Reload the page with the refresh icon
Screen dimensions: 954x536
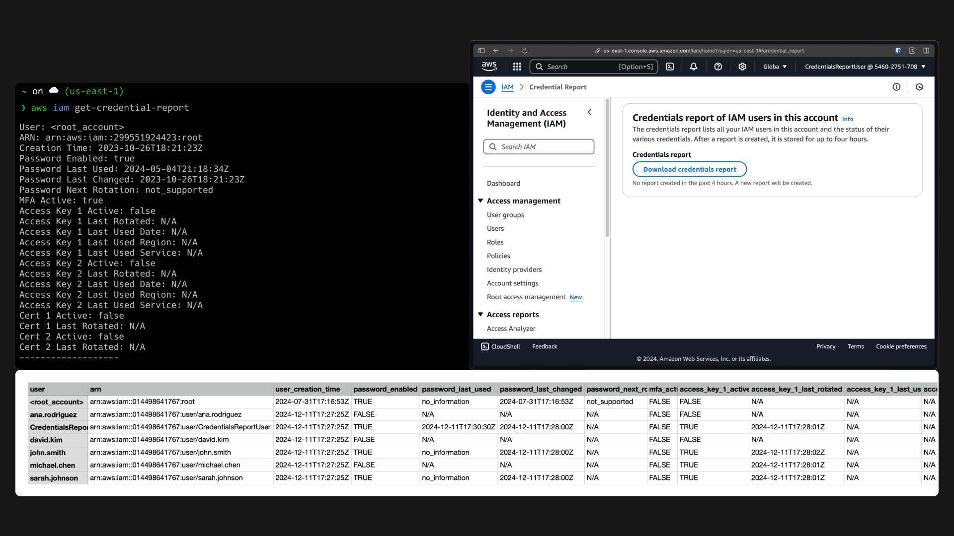[x=525, y=51]
